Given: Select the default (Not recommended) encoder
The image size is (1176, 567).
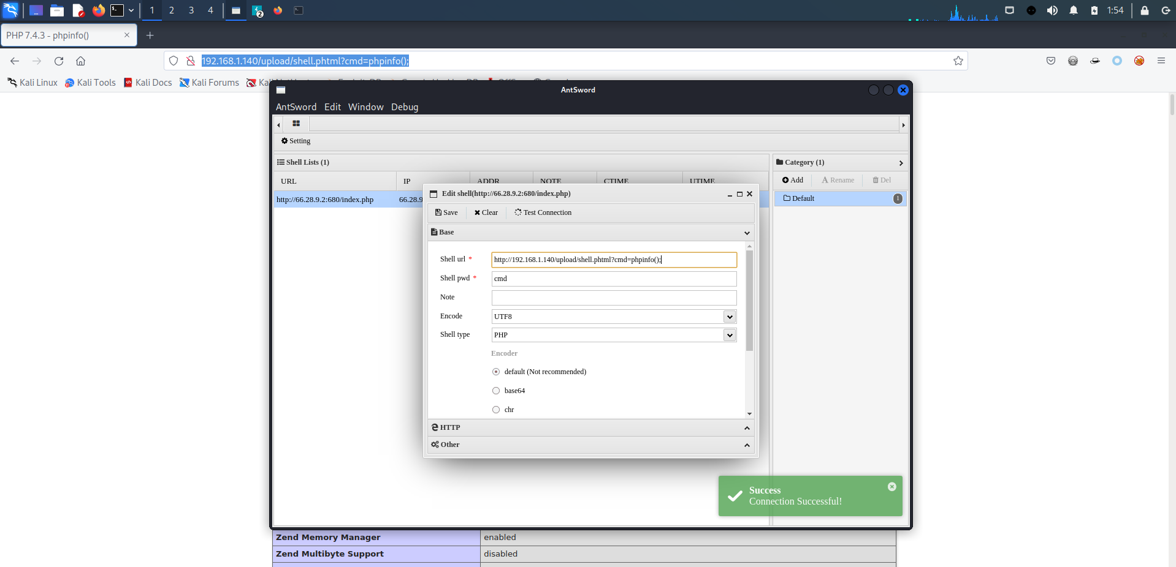Looking at the screenshot, I should pos(496,372).
